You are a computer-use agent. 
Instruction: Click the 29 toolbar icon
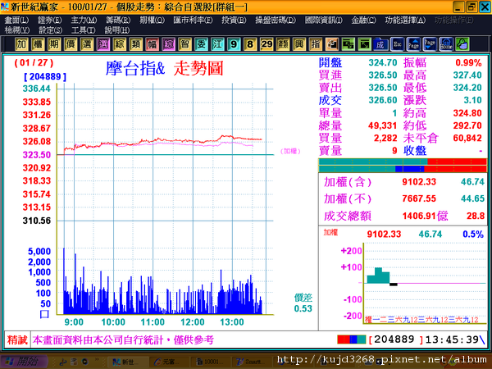click(x=266, y=44)
